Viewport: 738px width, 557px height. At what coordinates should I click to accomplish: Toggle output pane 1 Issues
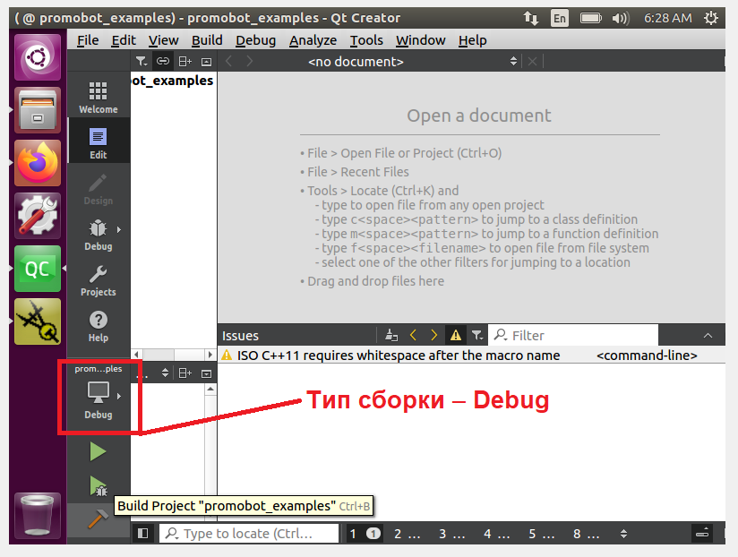point(365,534)
